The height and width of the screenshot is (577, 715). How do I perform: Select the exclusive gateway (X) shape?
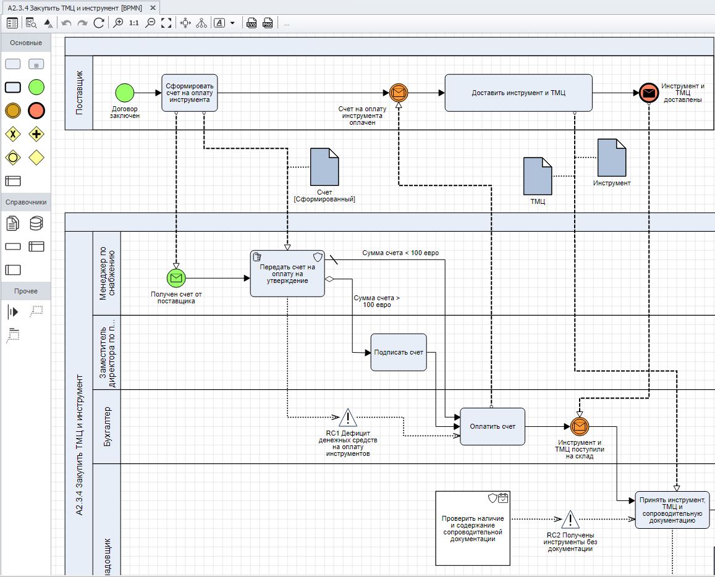(13, 134)
